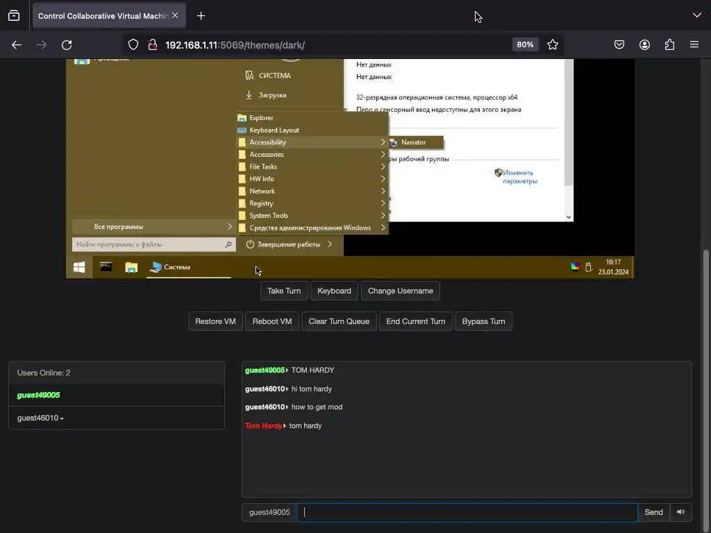The width and height of the screenshot is (711, 533).
Task: Expand the HW Info submenu arrow
Action: click(383, 179)
